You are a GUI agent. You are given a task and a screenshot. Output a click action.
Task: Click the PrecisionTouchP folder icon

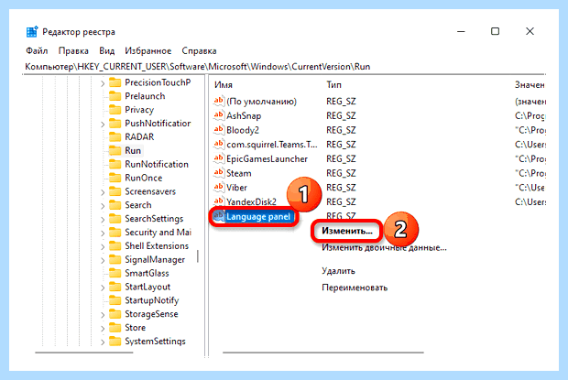[x=115, y=82]
